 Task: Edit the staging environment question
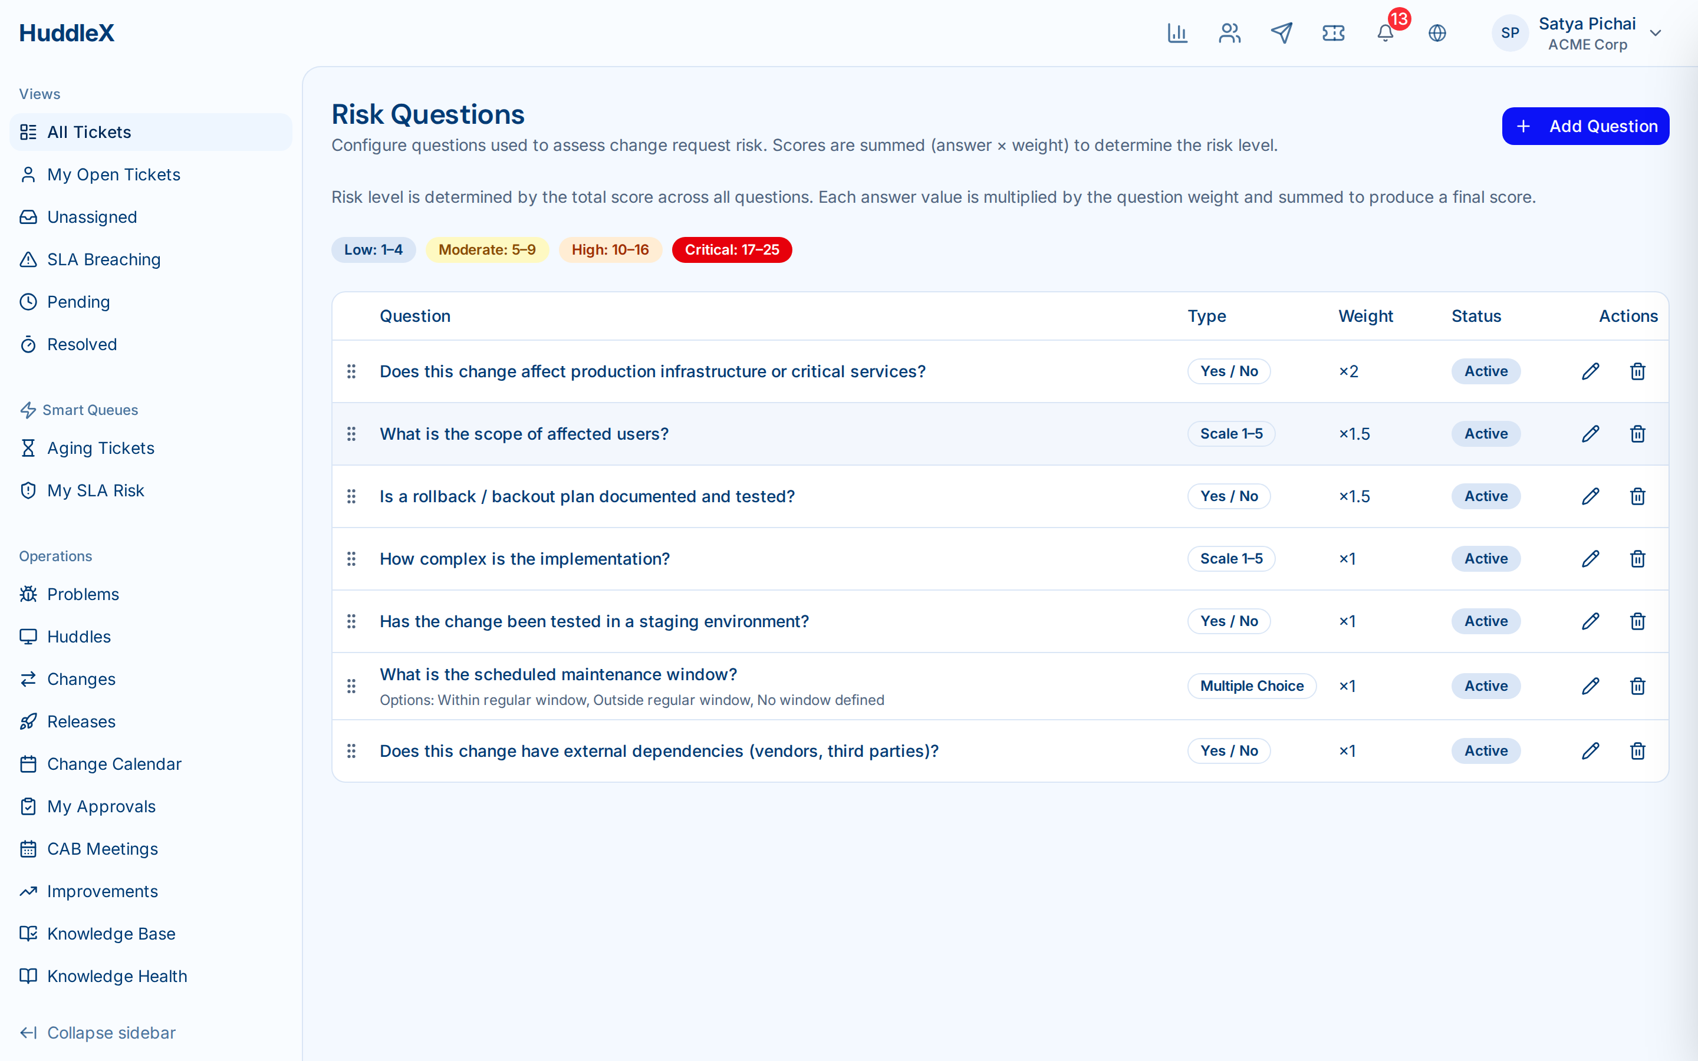point(1591,621)
